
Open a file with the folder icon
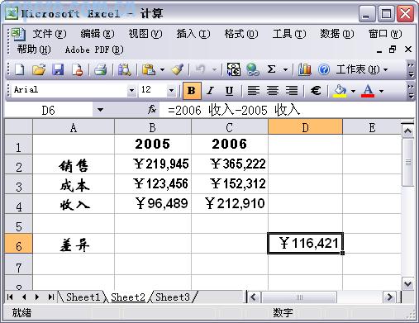coord(39,69)
